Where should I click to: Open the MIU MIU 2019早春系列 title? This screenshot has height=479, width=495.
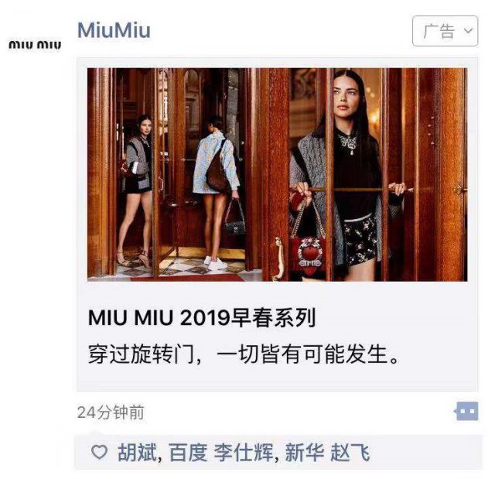pos(202,317)
